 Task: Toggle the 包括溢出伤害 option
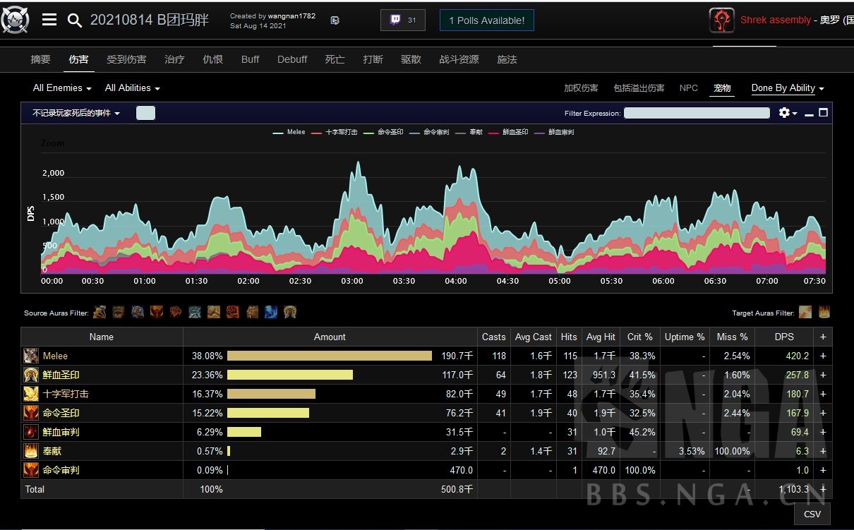point(639,88)
